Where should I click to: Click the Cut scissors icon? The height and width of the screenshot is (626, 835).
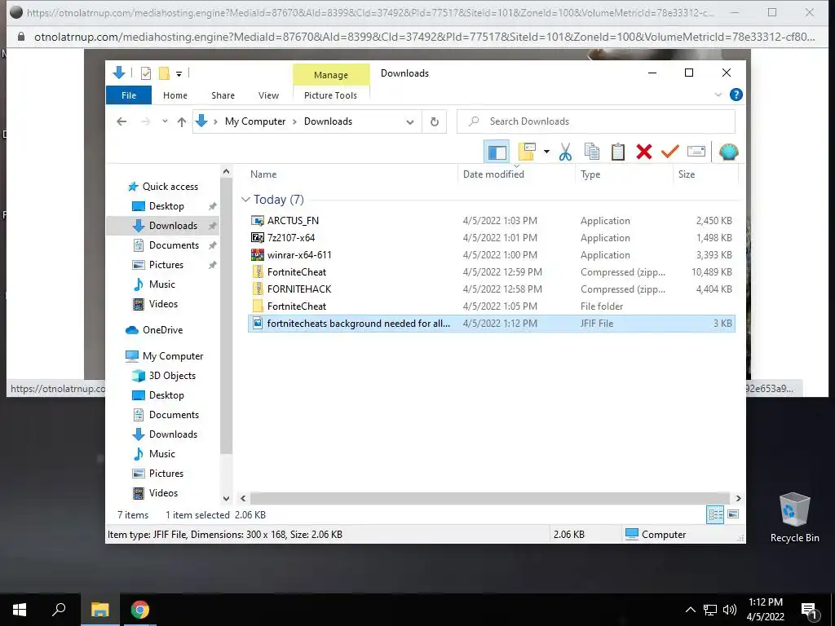click(565, 152)
